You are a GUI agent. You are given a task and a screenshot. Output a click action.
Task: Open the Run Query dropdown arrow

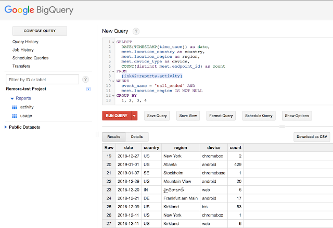click(134, 116)
